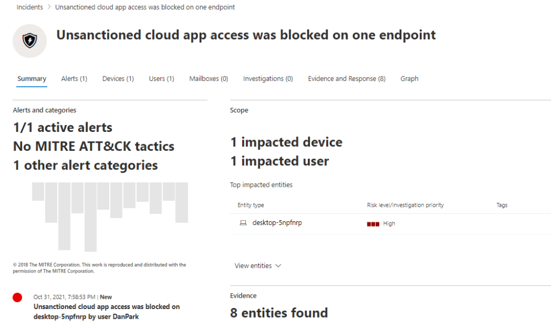Expand the View entities dropdown

point(258,265)
